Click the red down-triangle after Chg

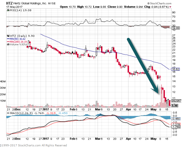coord(170,7)
